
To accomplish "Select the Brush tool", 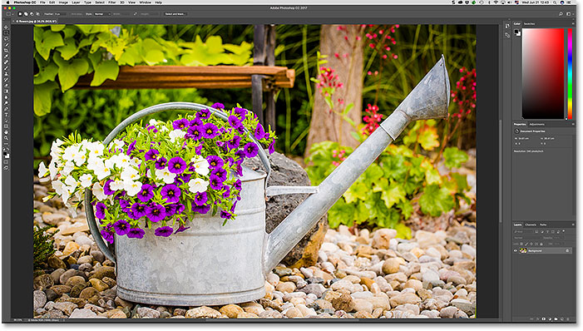I will 7,68.
